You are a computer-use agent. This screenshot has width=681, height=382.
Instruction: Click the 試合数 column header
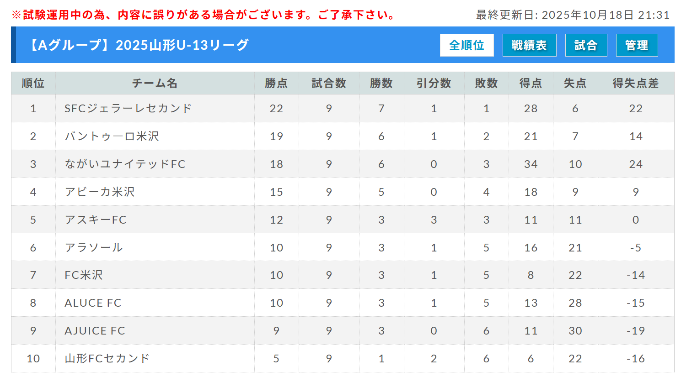(329, 83)
